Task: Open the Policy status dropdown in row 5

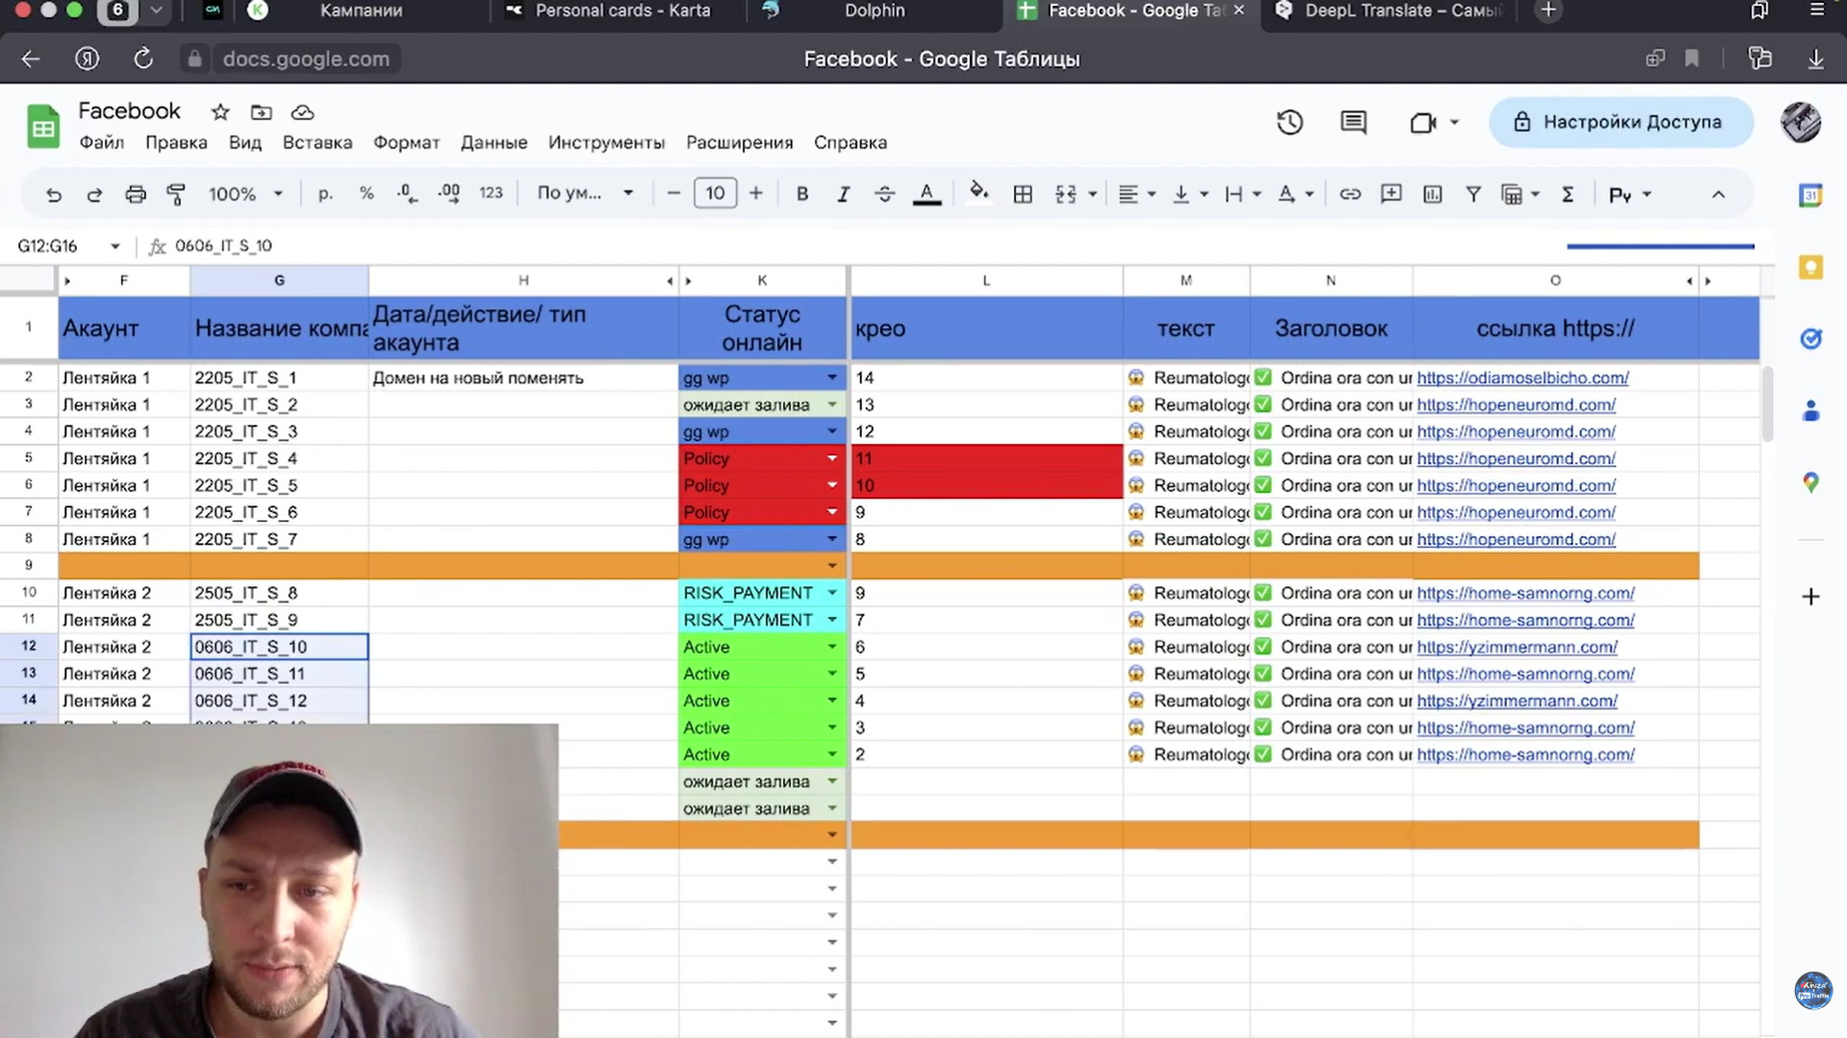Action: 832,458
